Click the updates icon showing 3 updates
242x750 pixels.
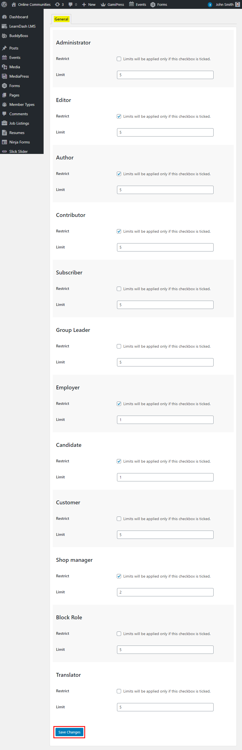point(59,4)
